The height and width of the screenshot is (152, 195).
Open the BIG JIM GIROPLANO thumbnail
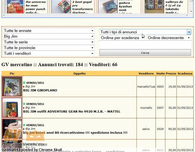12,86
